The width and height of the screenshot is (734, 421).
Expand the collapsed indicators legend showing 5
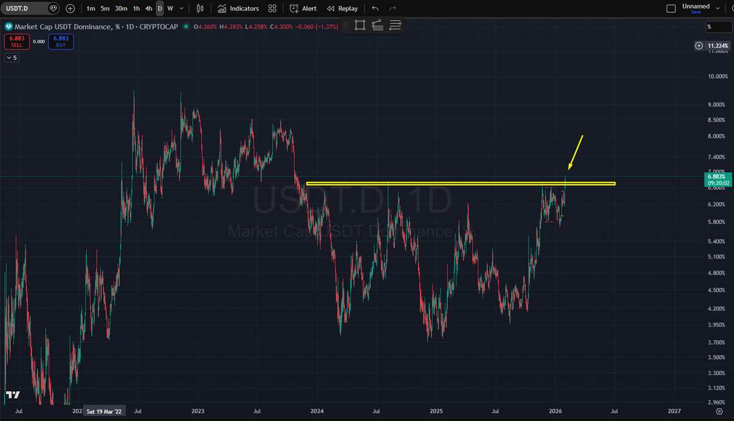(x=12, y=57)
